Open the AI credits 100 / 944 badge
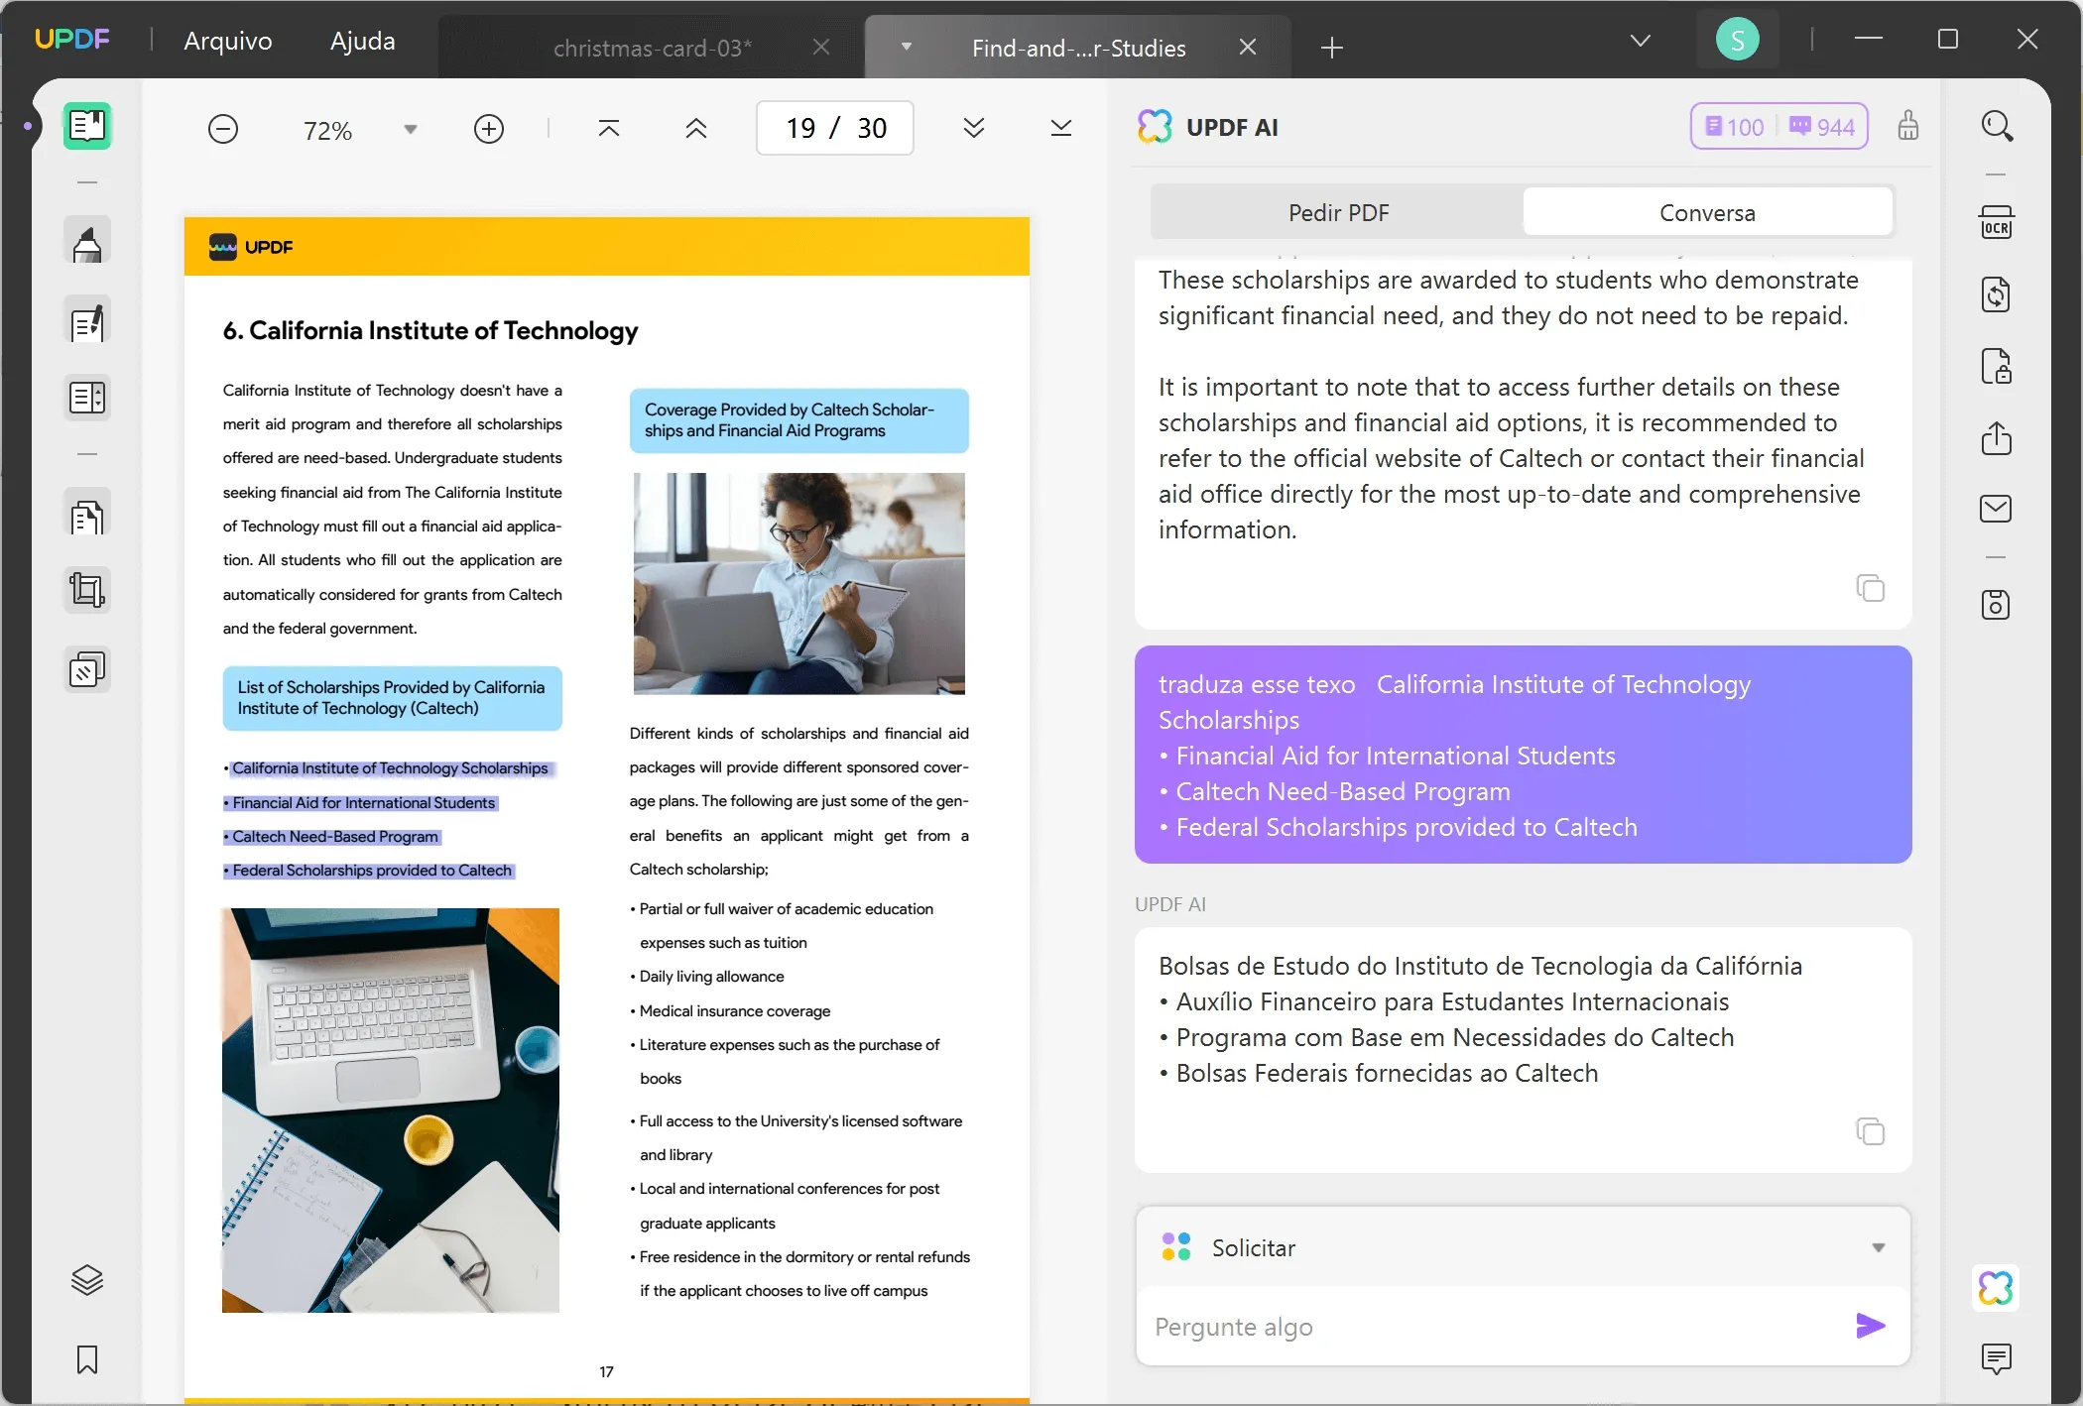This screenshot has width=2083, height=1406. point(1779,127)
